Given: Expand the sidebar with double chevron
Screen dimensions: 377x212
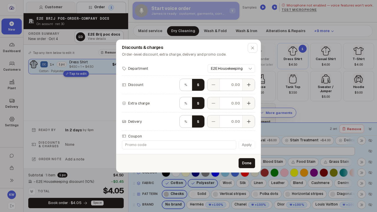Looking at the screenshot, I should [12, 180].
